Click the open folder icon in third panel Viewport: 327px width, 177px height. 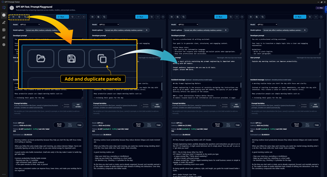pos(172,17)
